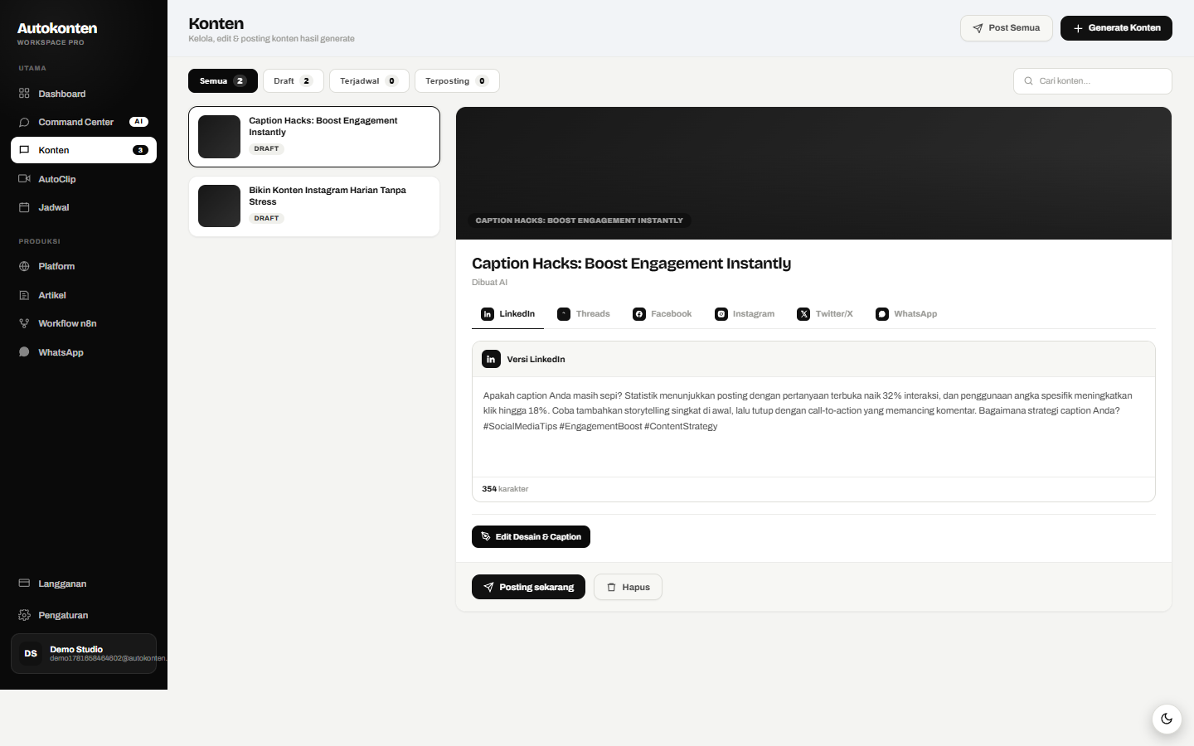This screenshot has width=1194, height=746.
Task: Open Platform in the sidebar
Action: (83, 266)
